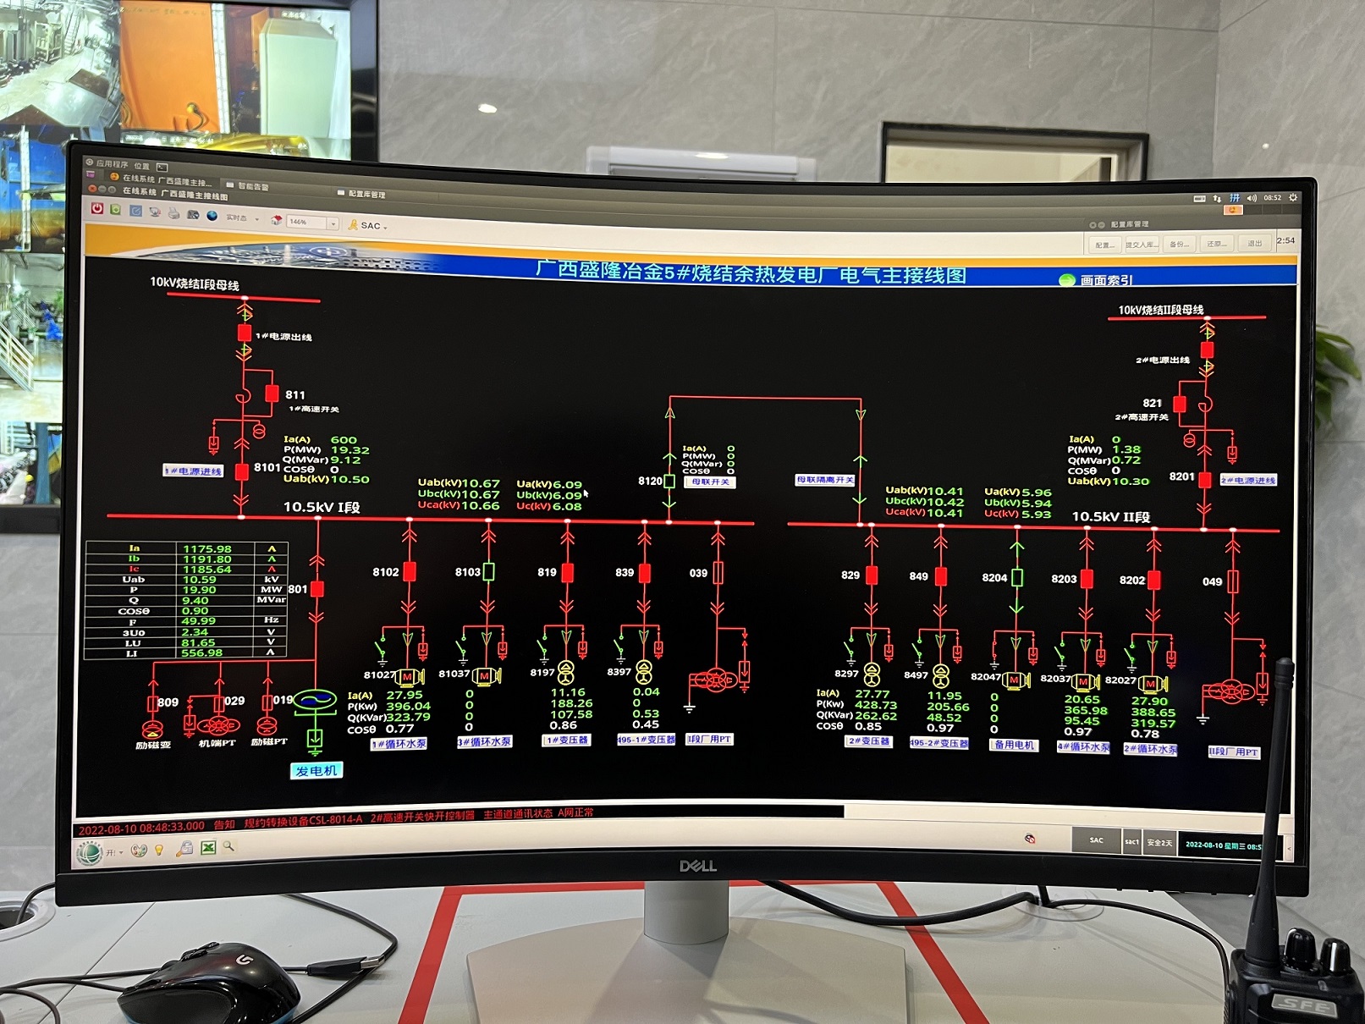
Task: Click the red house home icon
Action: pos(276,220)
